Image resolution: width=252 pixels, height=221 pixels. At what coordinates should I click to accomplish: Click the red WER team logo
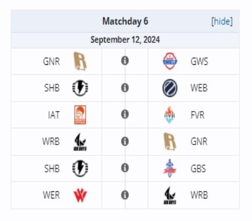(x=80, y=195)
